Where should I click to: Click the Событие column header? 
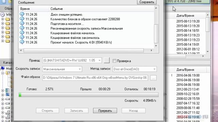tap(102, 9)
